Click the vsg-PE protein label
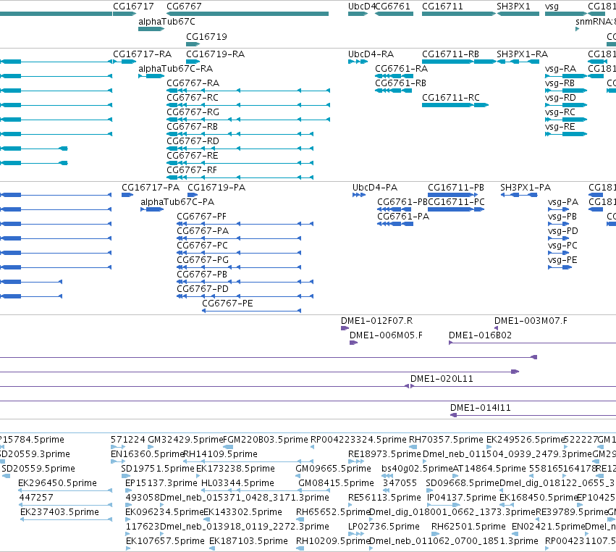Viewport: 616px width, 552px height. click(562, 260)
